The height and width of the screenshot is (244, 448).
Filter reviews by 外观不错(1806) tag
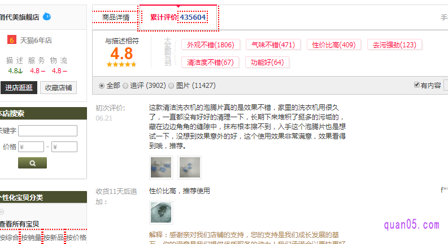pyautogui.click(x=211, y=45)
